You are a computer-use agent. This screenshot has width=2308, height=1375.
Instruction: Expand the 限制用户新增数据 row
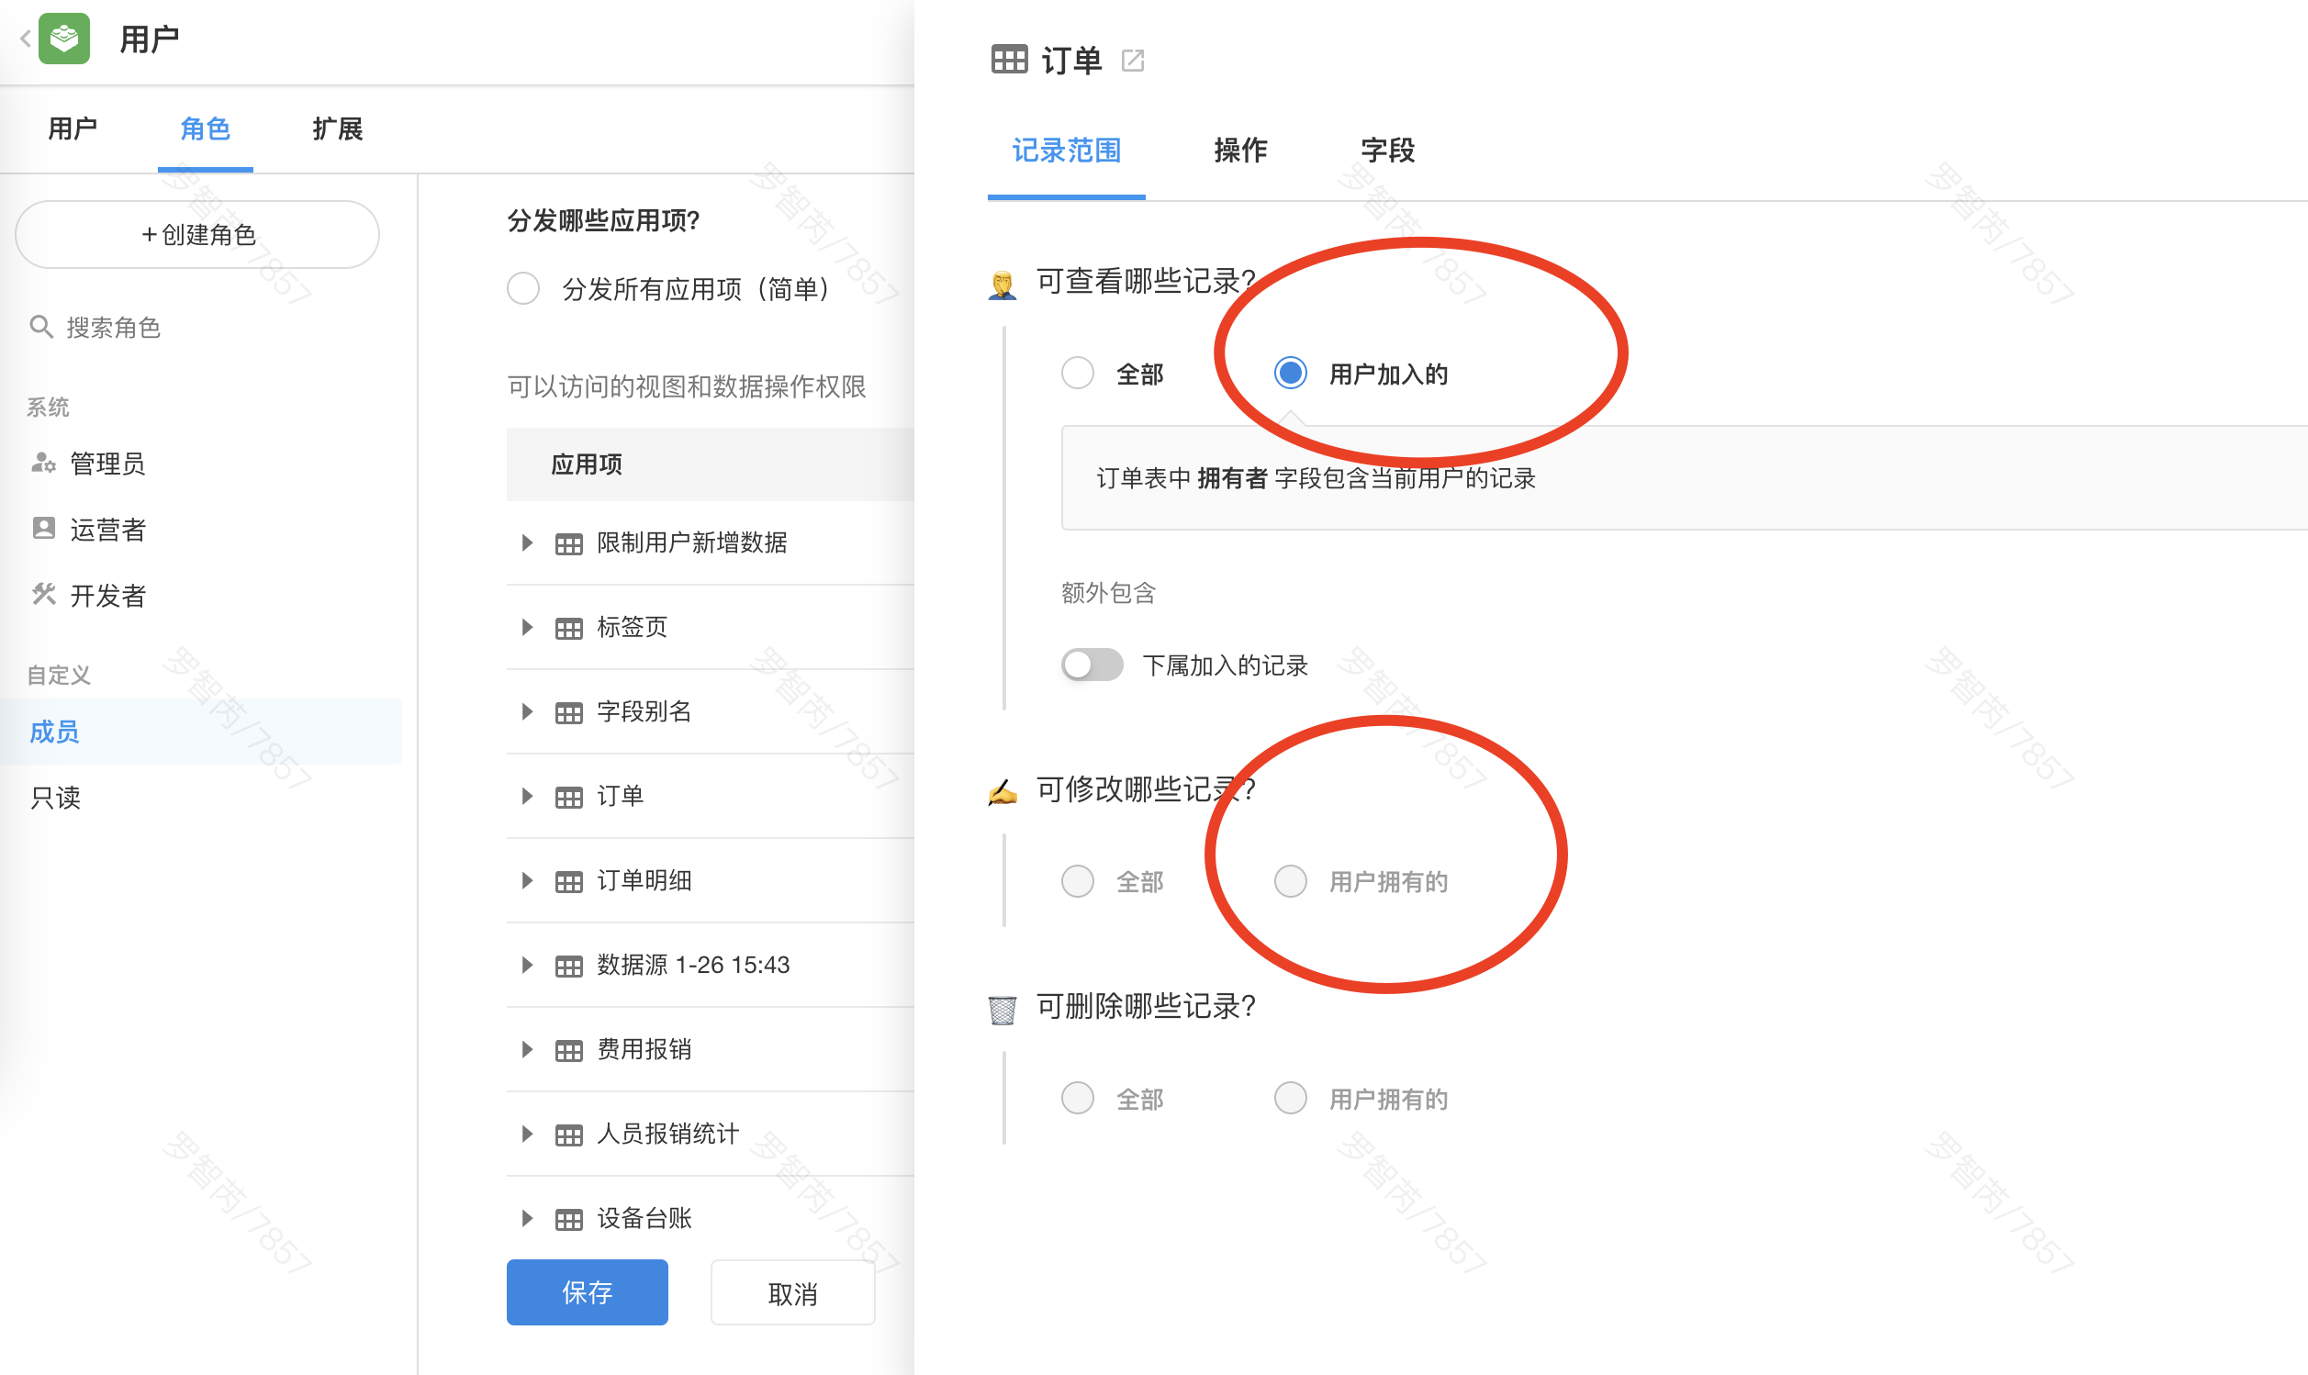coord(527,543)
